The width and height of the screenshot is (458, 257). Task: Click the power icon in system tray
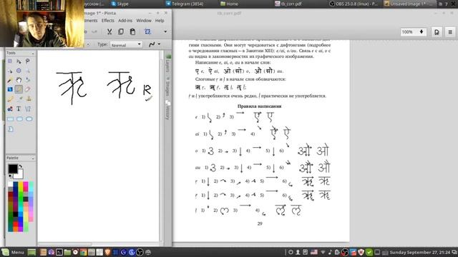pyautogui.click(x=291, y=252)
